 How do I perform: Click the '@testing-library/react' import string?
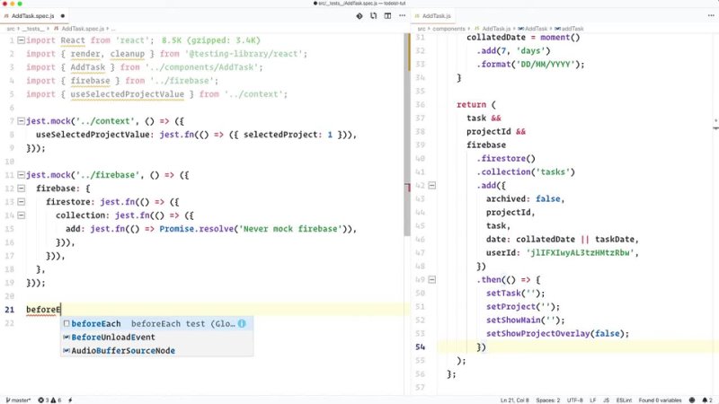(244, 54)
